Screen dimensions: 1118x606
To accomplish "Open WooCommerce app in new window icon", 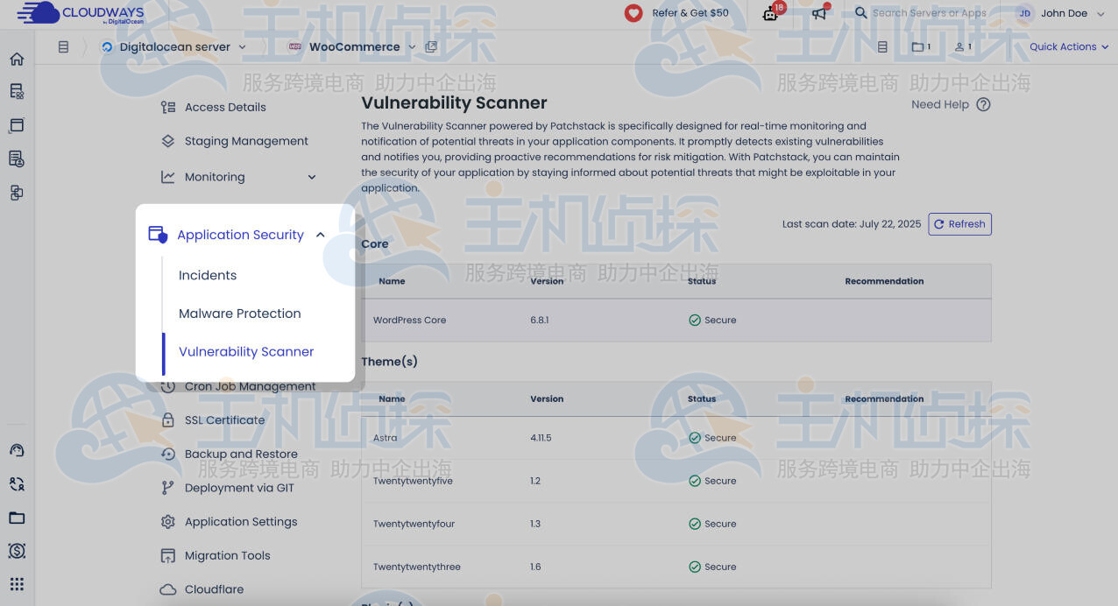I will pos(431,46).
